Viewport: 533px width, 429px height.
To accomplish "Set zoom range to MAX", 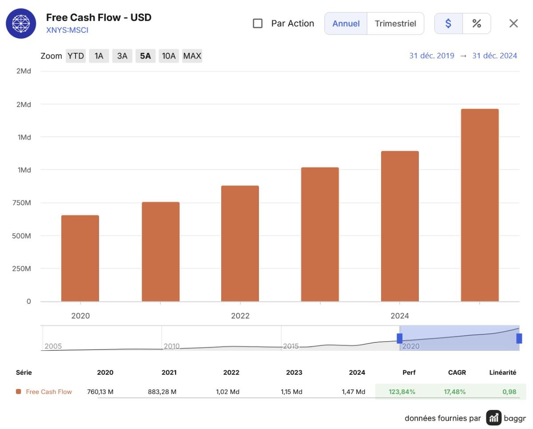I will click(192, 56).
